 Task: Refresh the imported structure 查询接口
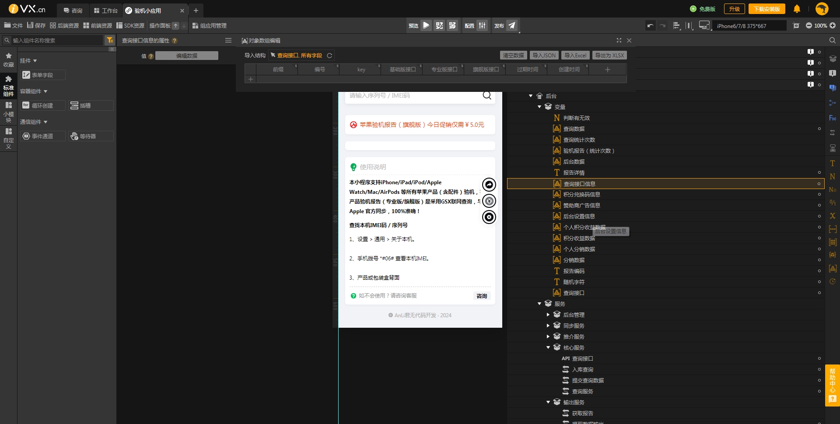pyautogui.click(x=329, y=56)
